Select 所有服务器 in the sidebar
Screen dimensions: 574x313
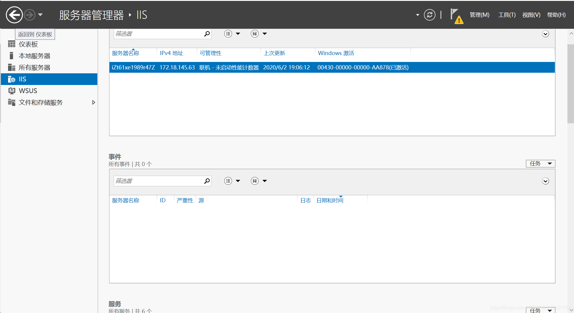(49, 68)
